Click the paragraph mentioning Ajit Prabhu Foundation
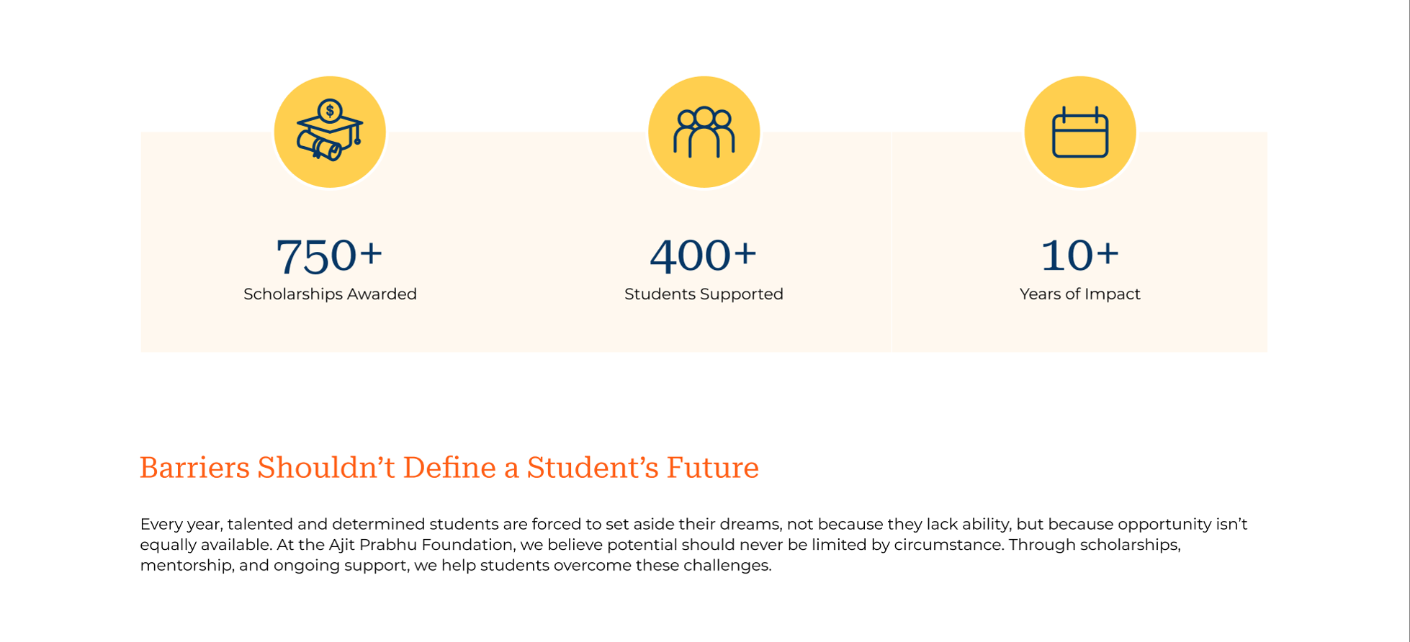 coord(693,545)
